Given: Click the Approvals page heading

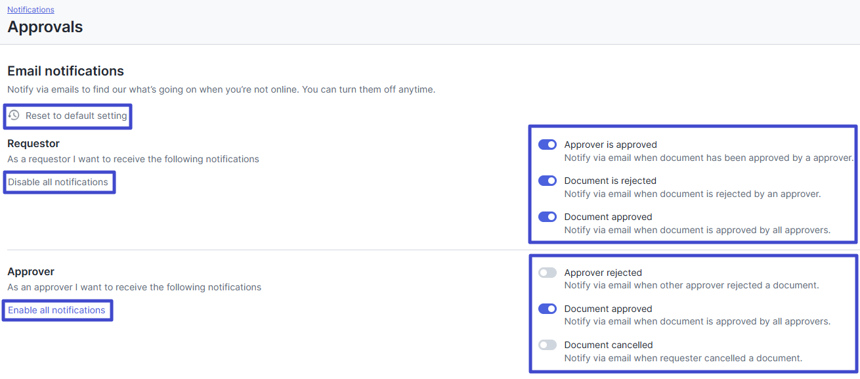Looking at the screenshot, I should (45, 27).
